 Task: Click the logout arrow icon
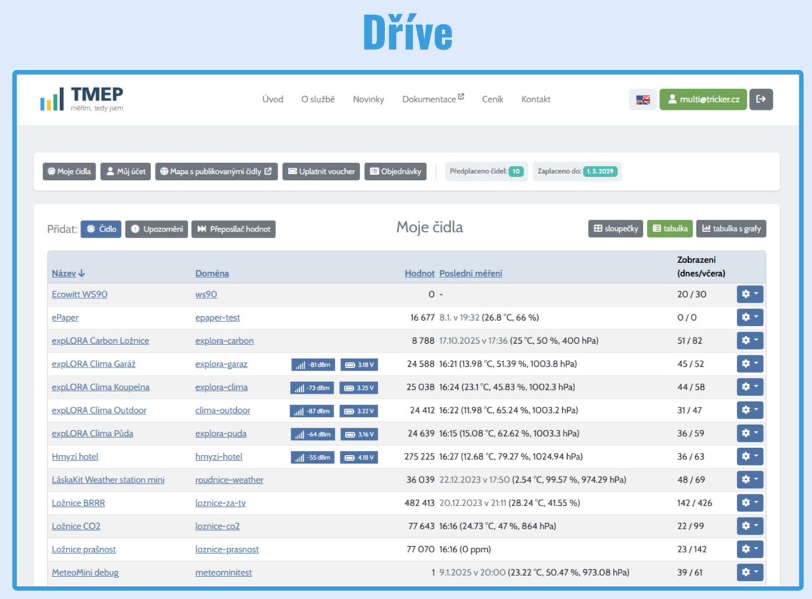coord(761,99)
